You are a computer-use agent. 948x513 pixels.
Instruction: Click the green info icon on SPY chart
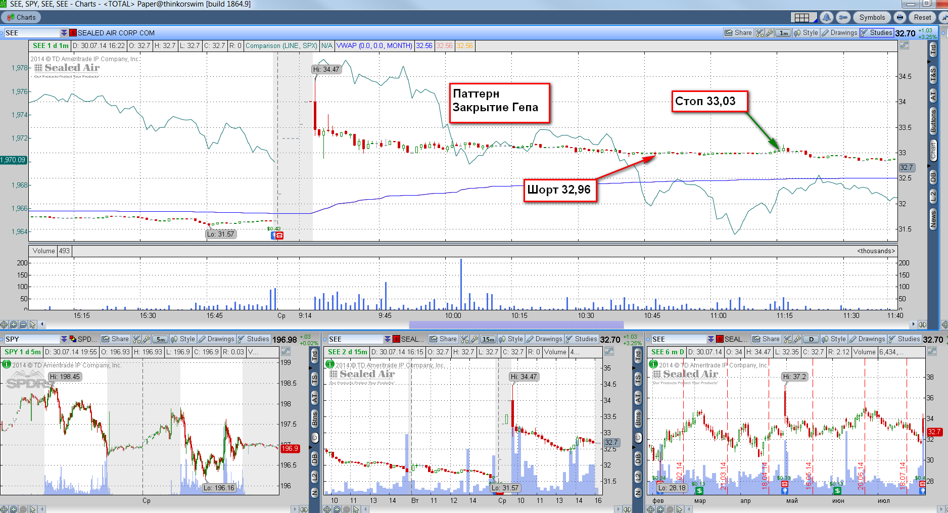(x=7, y=364)
